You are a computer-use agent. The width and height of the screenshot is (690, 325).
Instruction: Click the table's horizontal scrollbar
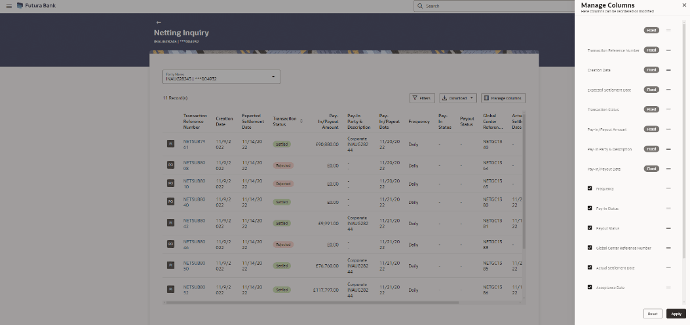[313, 302]
